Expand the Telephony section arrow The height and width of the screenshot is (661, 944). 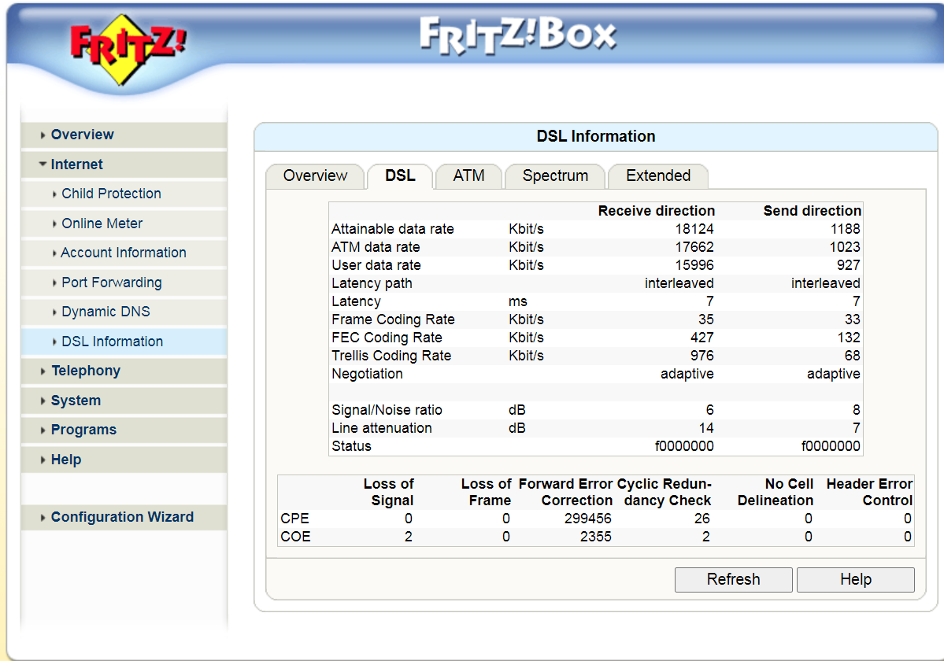pyautogui.click(x=43, y=371)
